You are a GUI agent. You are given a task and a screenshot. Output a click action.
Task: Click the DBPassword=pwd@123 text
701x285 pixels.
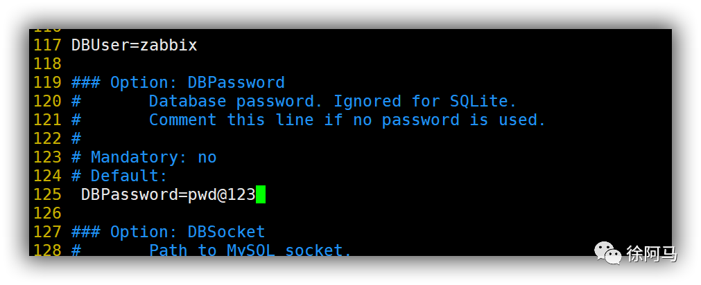point(168,194)
